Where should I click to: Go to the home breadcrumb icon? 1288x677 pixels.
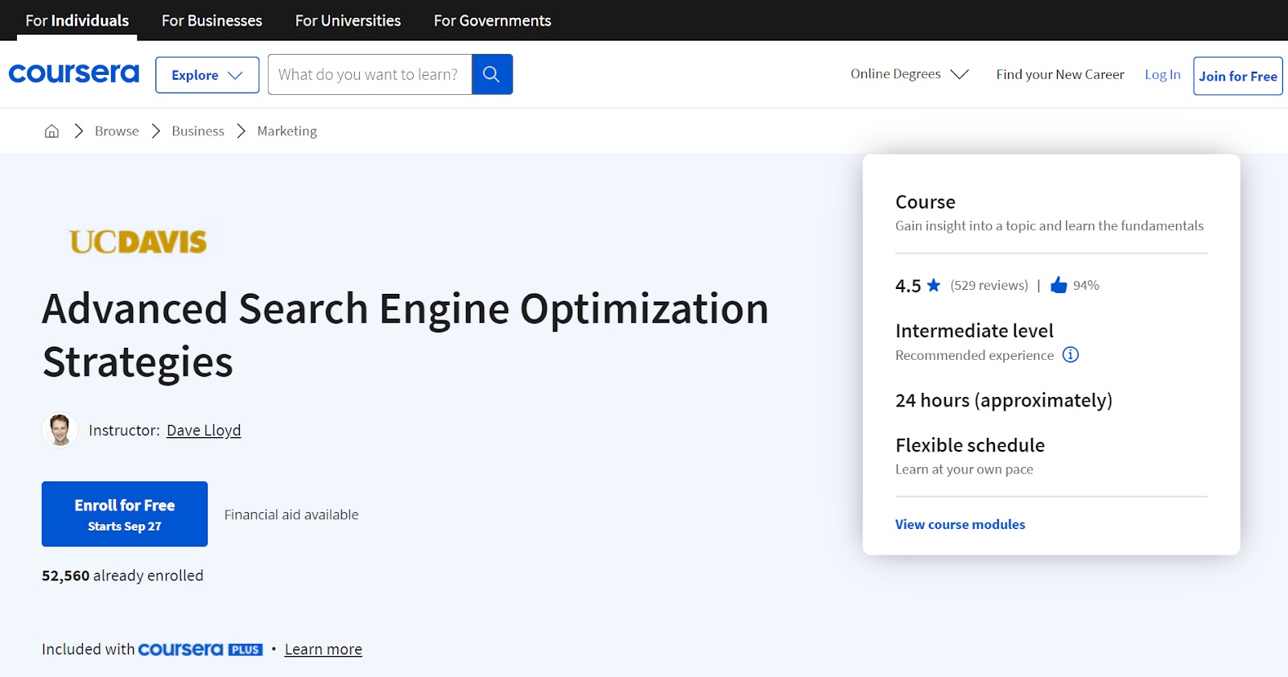coord(52,131)
